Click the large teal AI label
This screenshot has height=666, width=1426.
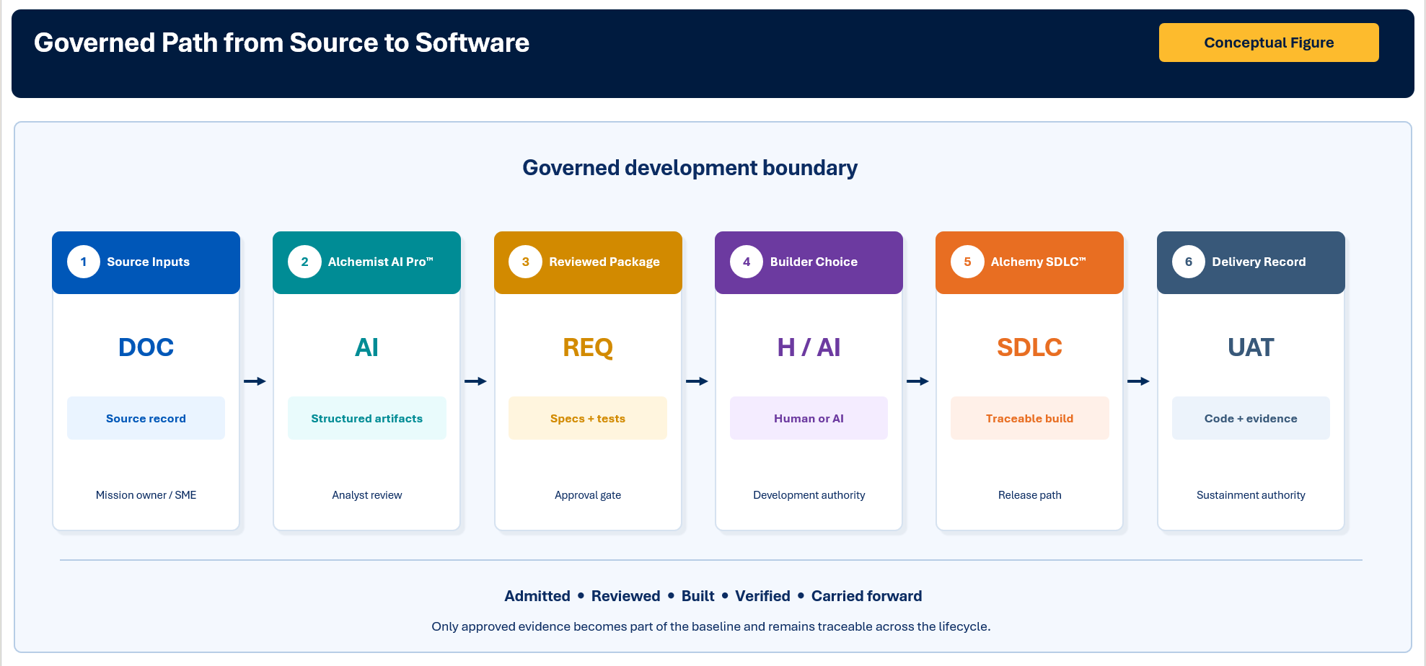click(366, 347)
